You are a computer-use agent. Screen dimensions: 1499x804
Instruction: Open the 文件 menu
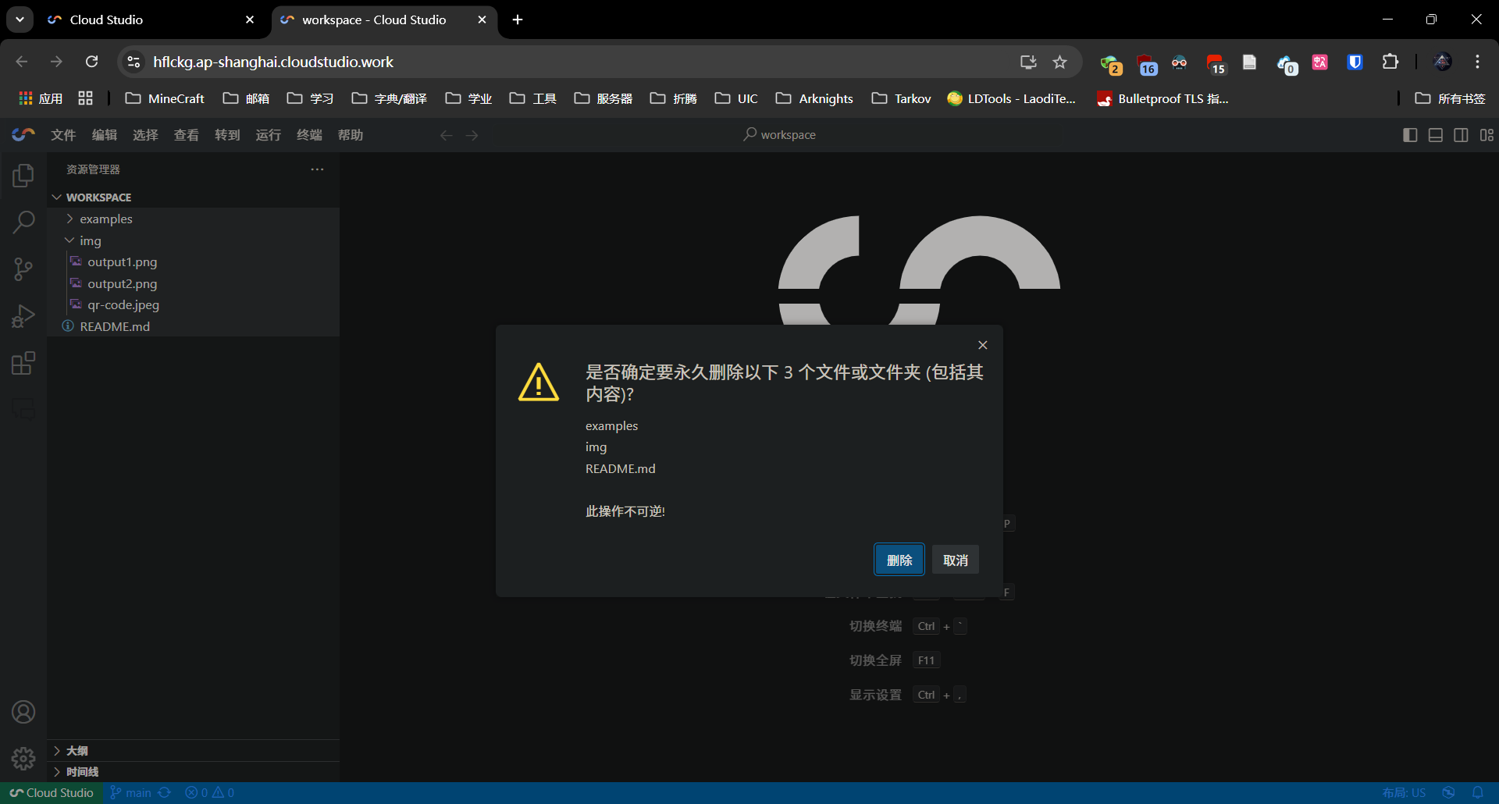coord(63,135)
